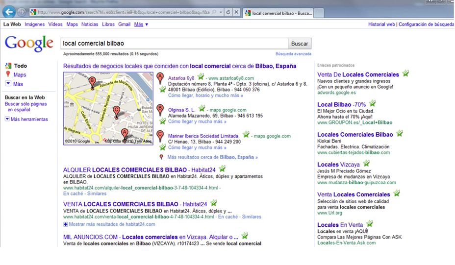The height and width of the screenshot is (265, 455).
Task: Open the www.astarloa6y8.com link
Action: 231,78
